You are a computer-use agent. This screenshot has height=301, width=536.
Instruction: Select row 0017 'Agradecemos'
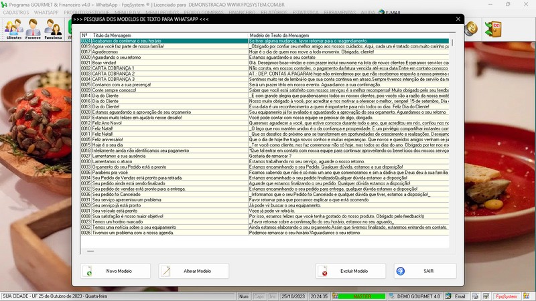point(265,52)
